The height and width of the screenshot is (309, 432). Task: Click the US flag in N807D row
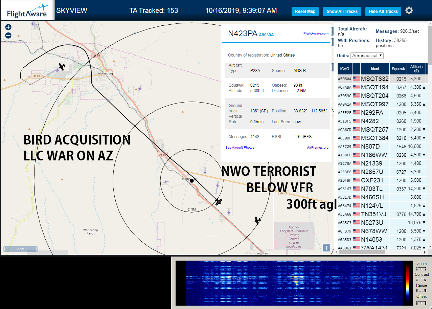coord(356,147)
